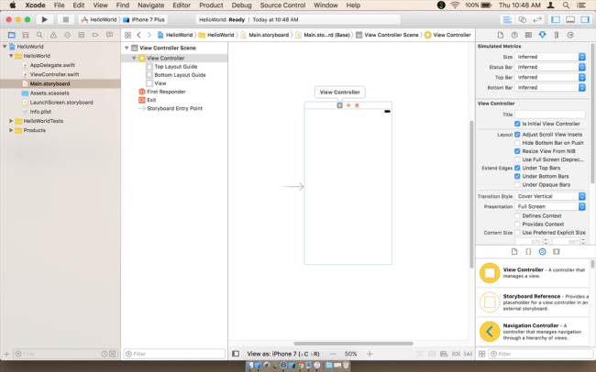Open the Status Bar dropdown
The width and height of the screenshot is (596, 372).
(550, 67)
